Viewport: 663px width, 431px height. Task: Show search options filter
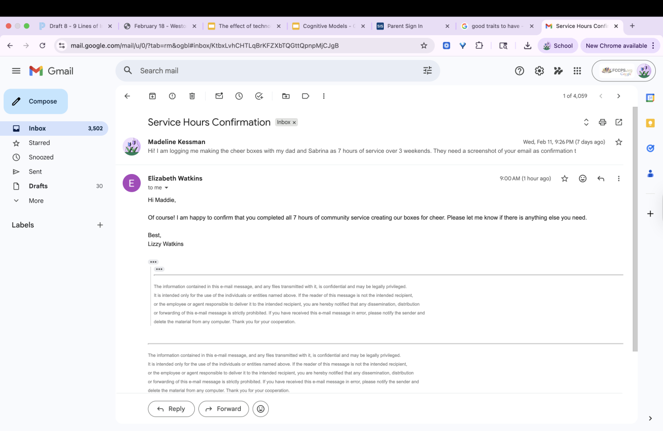click(427, 71)
